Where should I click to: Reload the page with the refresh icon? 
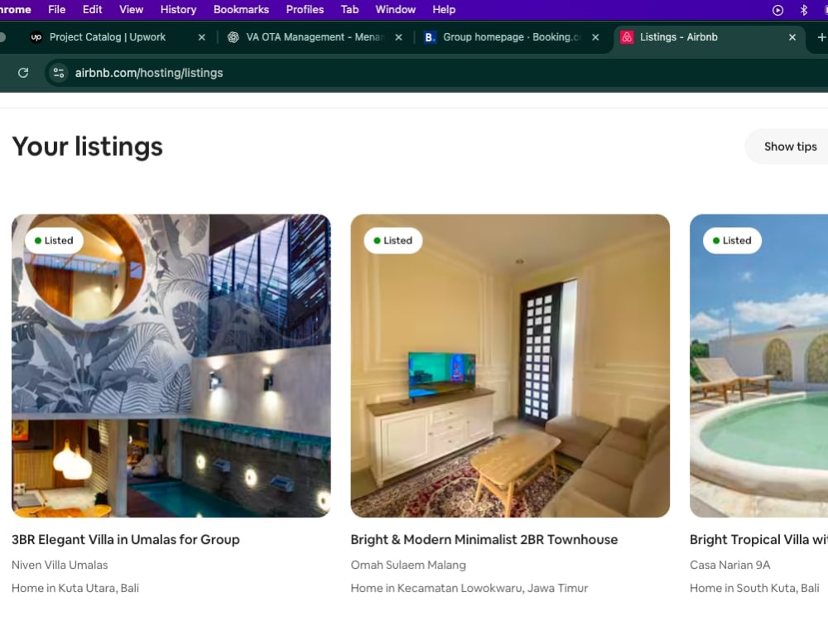[23, 73]
